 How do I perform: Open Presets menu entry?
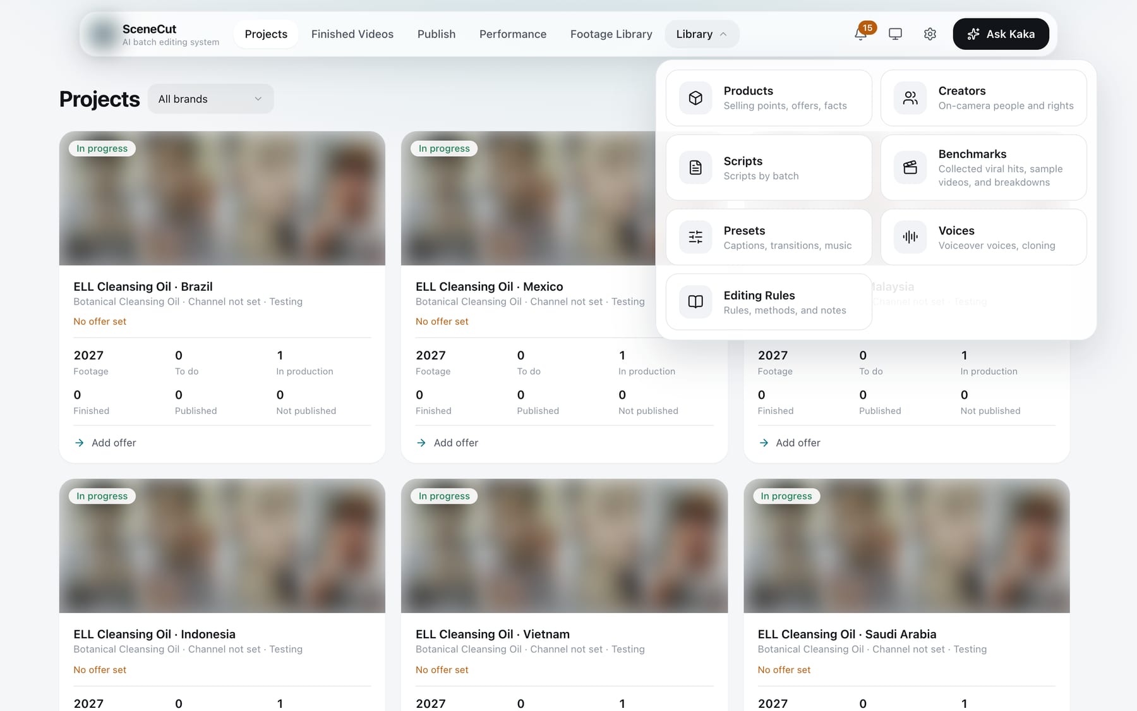coord(769,237)
